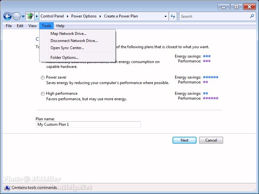Open the Edit menu
This screenshot has height=194, width=259.
click(x=20, y=26)
